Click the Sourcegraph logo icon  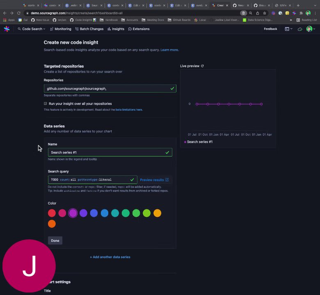point(7,29)
